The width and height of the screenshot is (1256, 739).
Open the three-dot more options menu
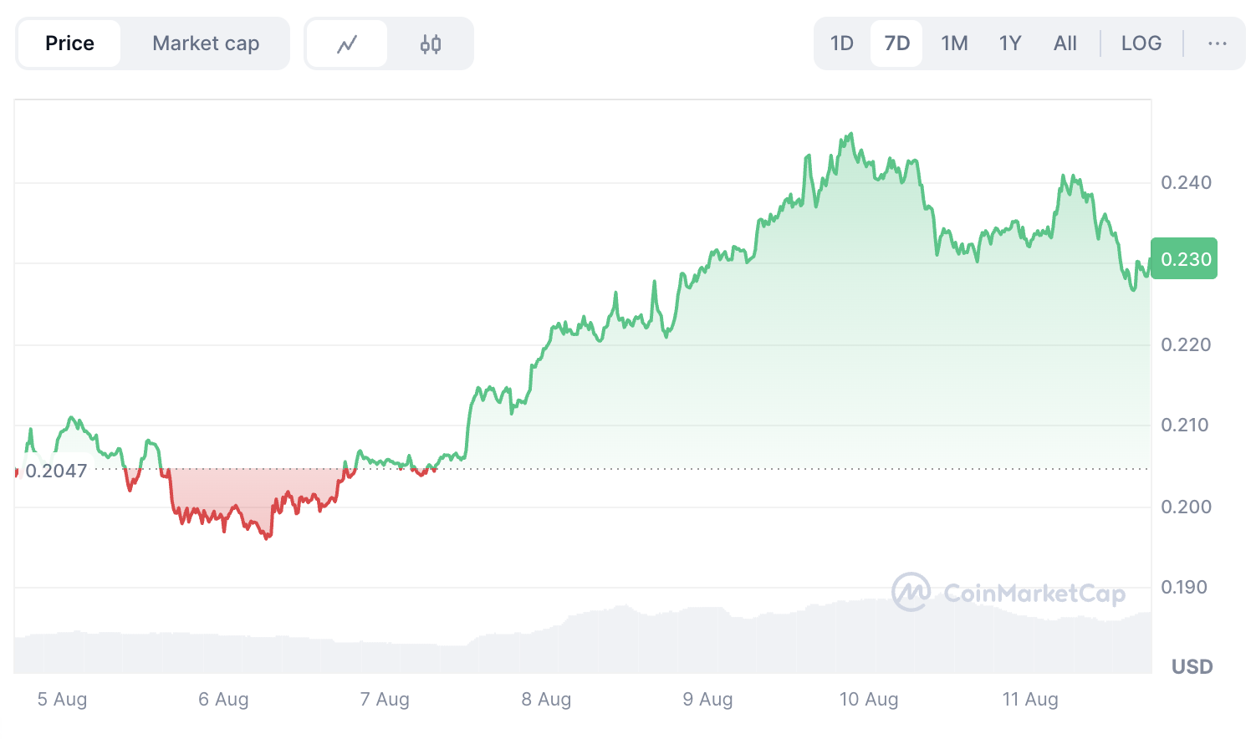click(x=1217, y=43)
